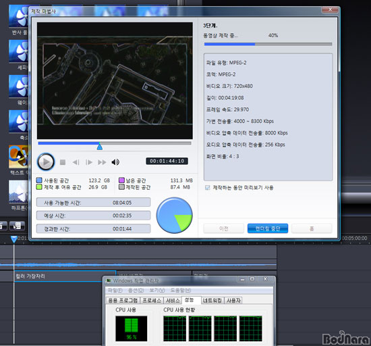This screenshot has width=371, height=346.
Task: Open the 파일(F) menu in Task Manager
Action: click(x=115, y=291)
